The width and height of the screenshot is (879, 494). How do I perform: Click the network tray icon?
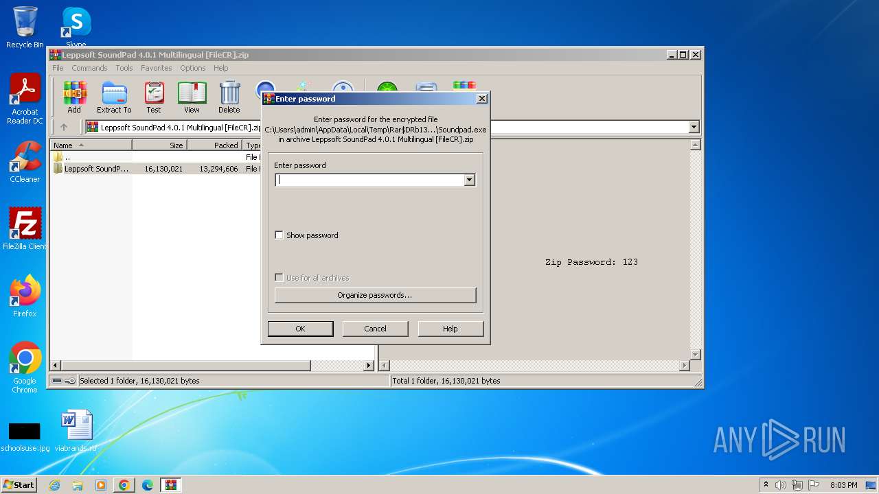797,485
